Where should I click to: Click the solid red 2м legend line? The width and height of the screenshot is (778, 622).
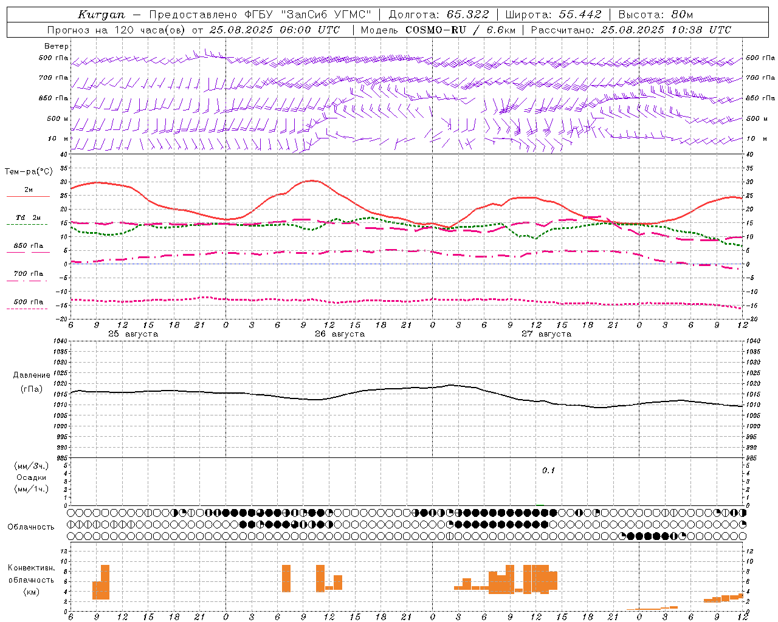pos(28,196)
